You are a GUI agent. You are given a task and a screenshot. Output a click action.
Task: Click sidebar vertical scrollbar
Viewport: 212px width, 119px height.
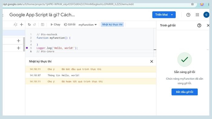pyautogui.click(x=24, y=44)
